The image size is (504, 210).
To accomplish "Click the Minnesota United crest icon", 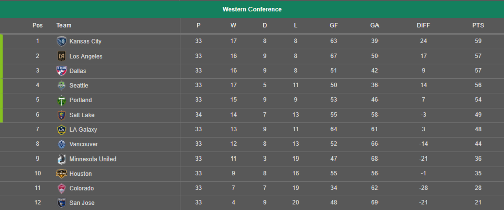I will pyautogui.click(x=61, y=159).
